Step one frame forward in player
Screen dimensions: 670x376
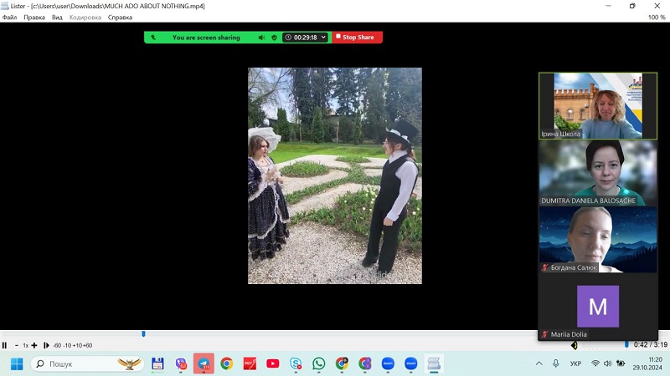tap(46, 345)
